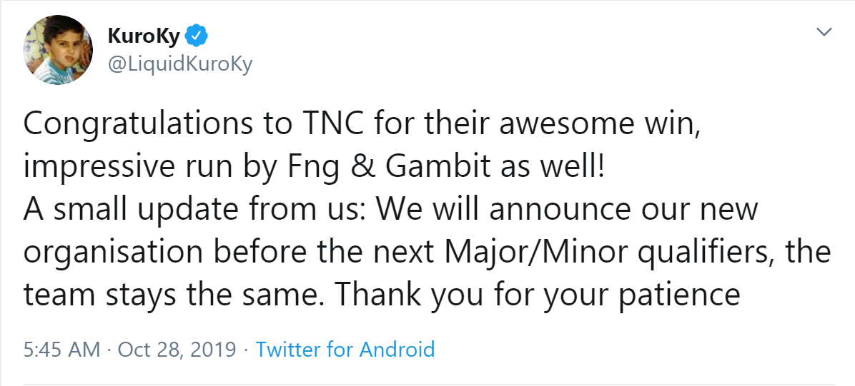The width and height of the screenshot is (855, 386).
Task: Click the KuroKy display name
Action: (x=143, y=35)
